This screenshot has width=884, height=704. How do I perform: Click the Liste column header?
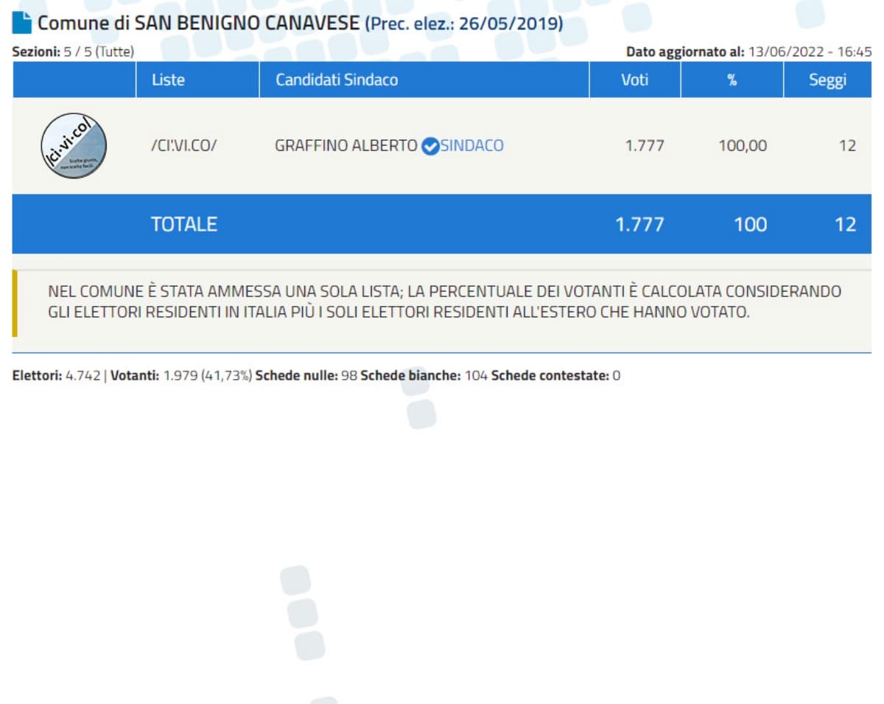tap(168, 80)
